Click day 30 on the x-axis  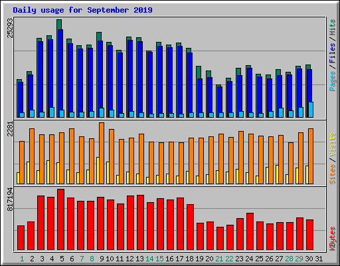(x=309, y=259)
